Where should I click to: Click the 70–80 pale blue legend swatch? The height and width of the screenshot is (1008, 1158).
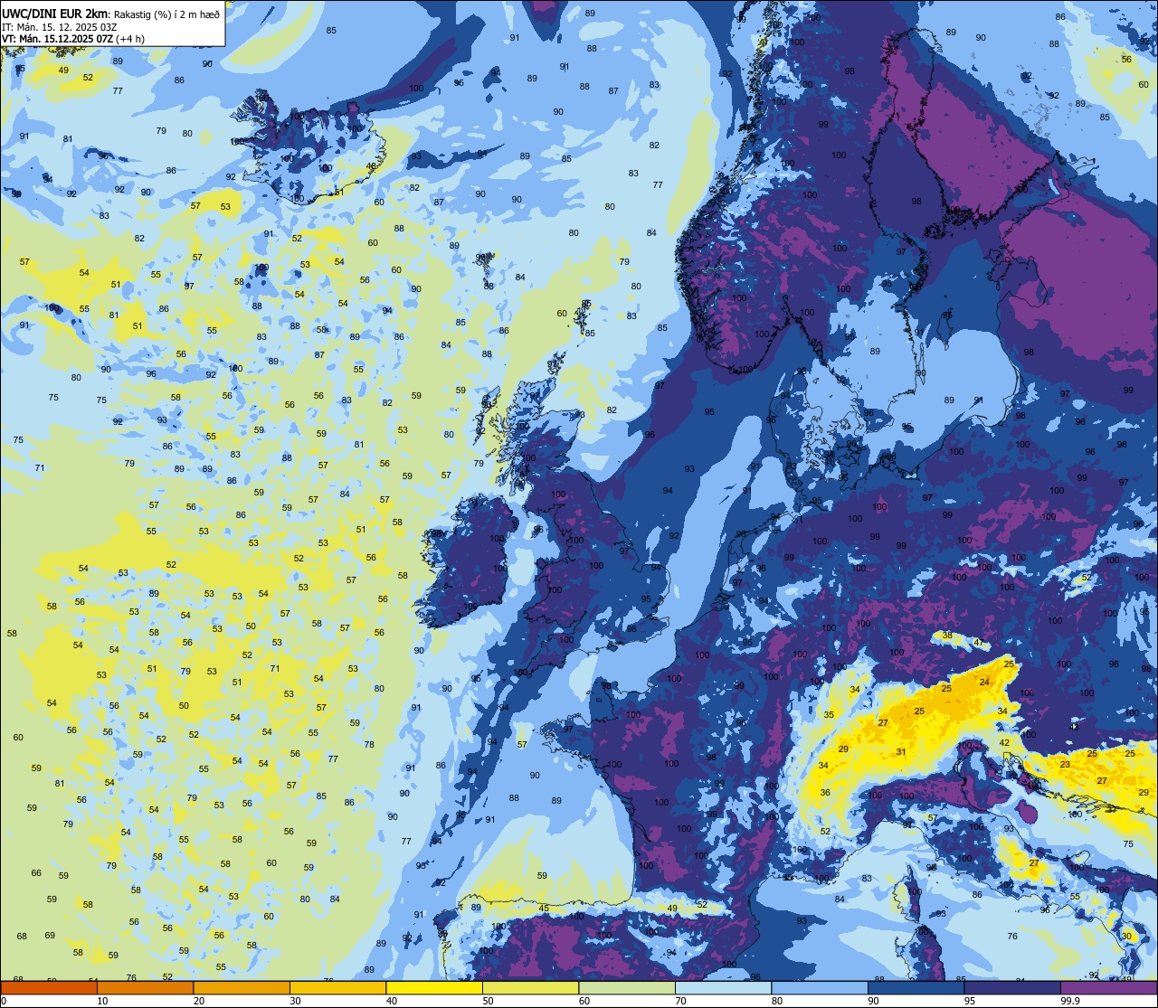723,987
